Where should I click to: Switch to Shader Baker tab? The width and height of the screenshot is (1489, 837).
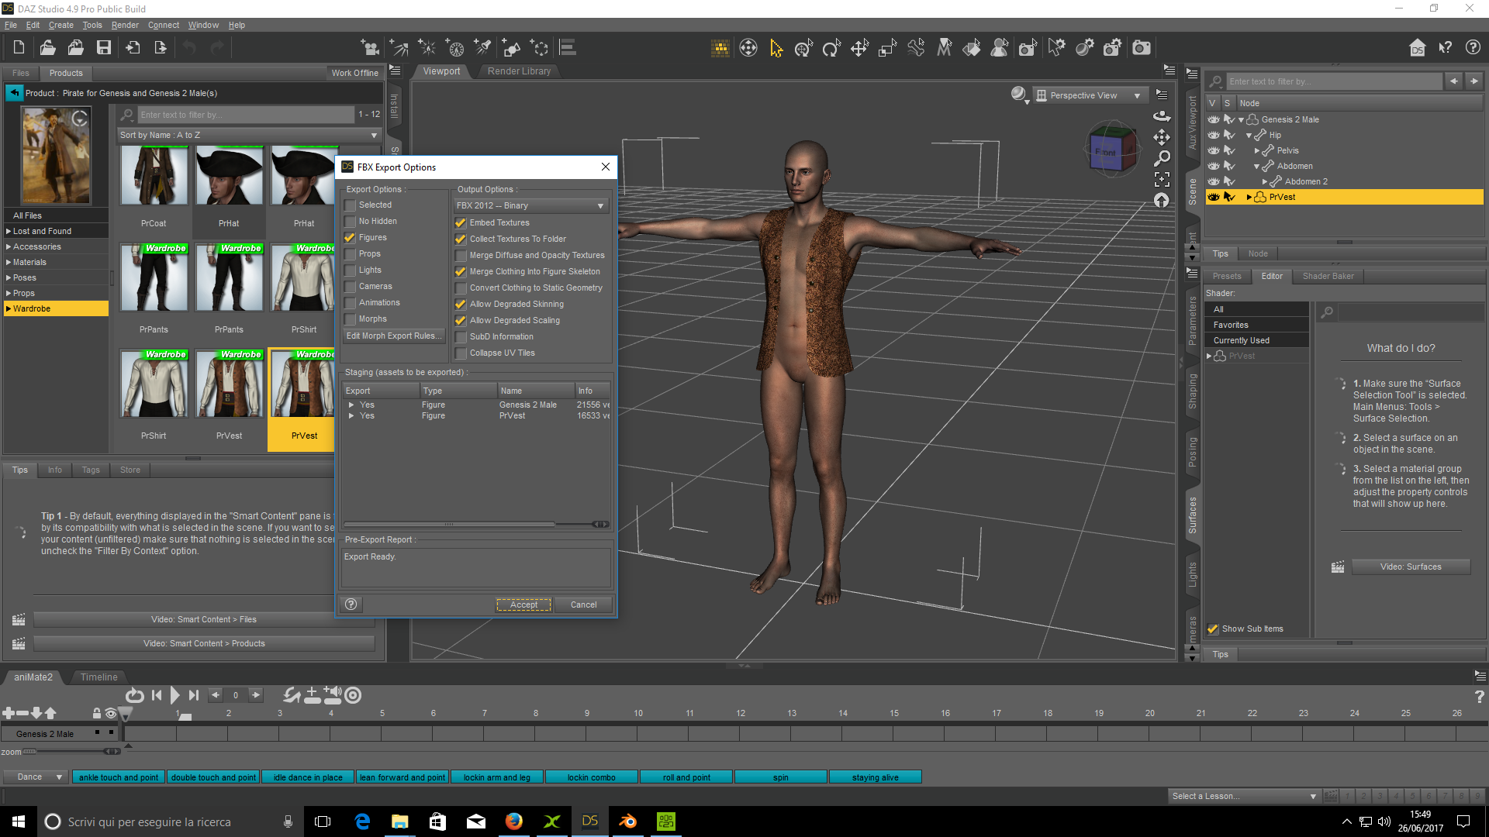[x=1328, y=277]
